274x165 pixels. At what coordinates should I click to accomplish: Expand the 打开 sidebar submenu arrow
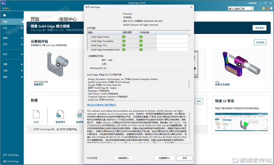22,44
